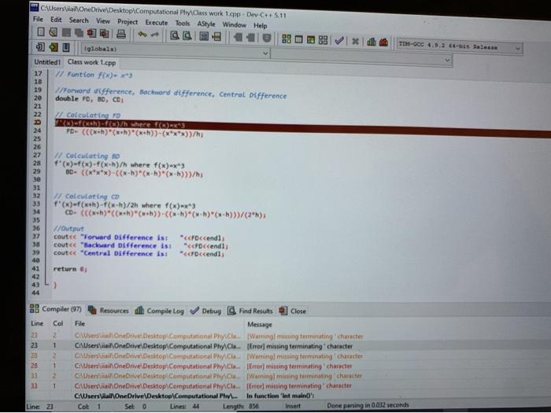
Task: Toggle the breakpoint marker on line 23
Action: [37, 122]
